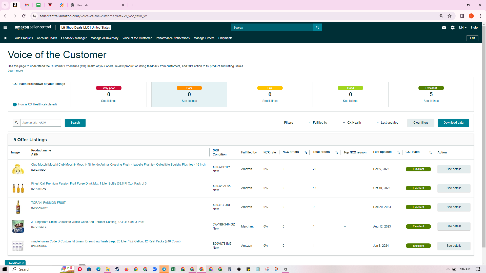Open the browser side panel icon
Viewport: 486px width, 273px height.
click(x=462, y=16)
